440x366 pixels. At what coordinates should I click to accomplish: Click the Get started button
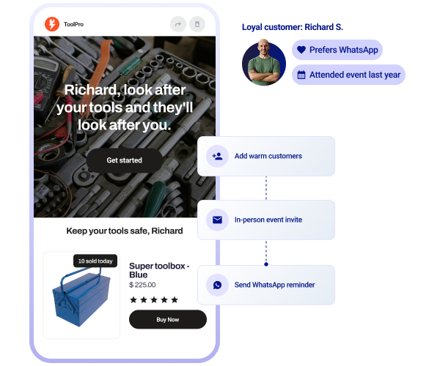pyautogui.click(x=125, y=160)
